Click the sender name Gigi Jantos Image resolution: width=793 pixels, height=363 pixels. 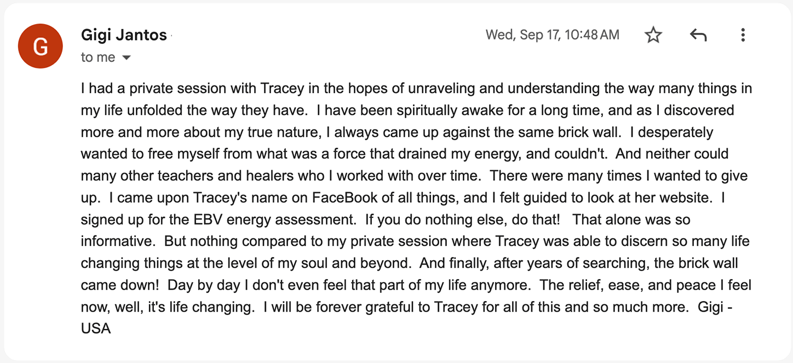tap(124, 35)
